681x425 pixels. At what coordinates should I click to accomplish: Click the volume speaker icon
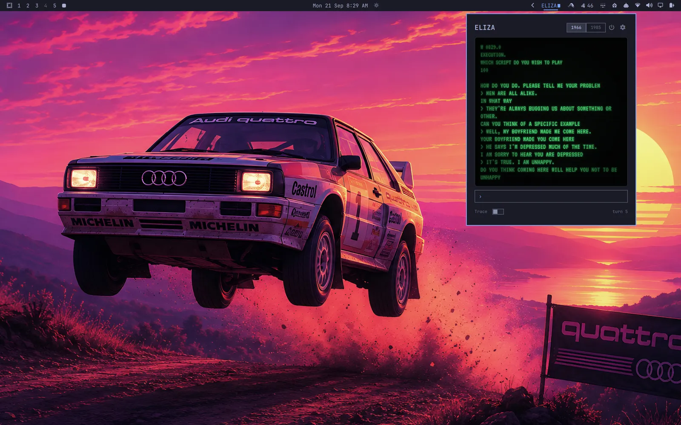pos(649,6)
